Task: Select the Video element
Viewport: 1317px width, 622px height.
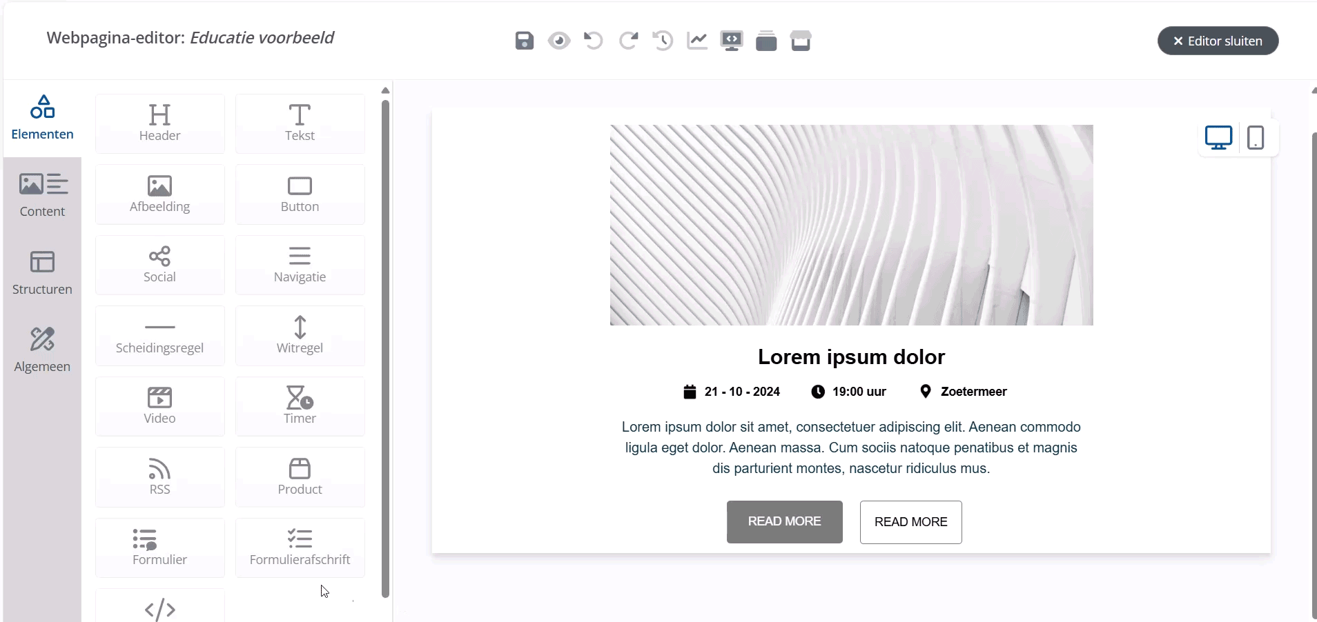Action: [x=159, y=407]
